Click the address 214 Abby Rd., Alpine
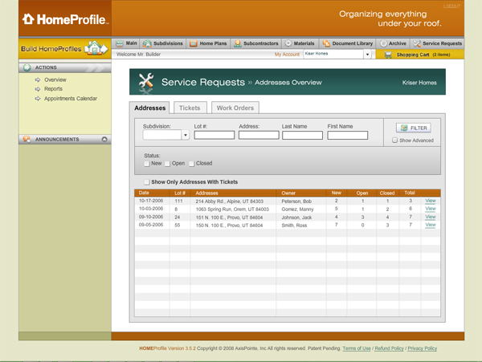Screen dimensions: 482x362 coord(229,201)
